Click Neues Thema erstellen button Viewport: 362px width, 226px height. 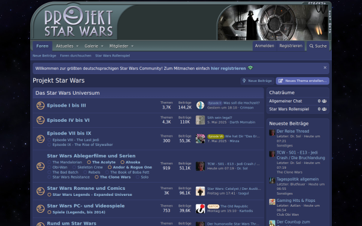point(302,81)
